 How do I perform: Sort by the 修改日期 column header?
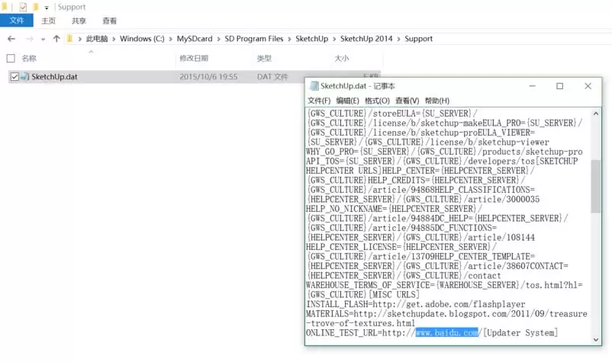(194, 59)
